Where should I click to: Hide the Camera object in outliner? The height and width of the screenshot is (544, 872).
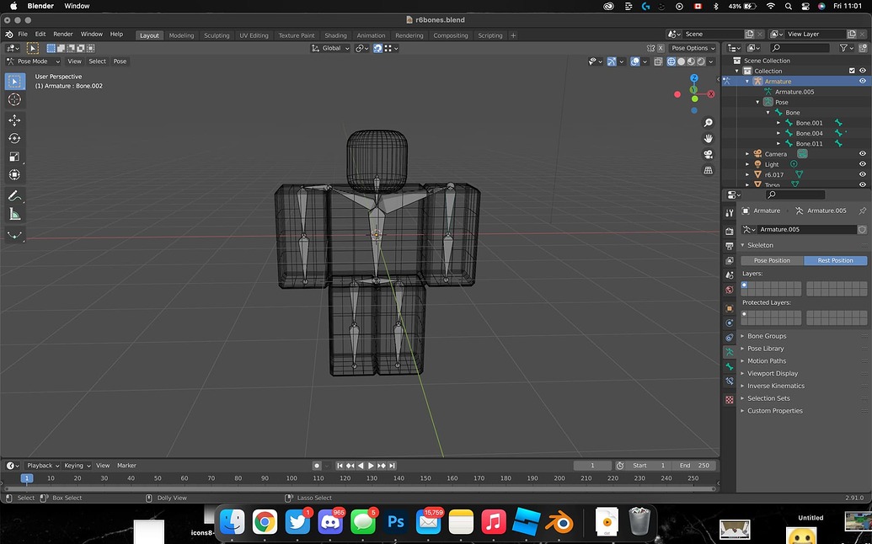(863, 154)
